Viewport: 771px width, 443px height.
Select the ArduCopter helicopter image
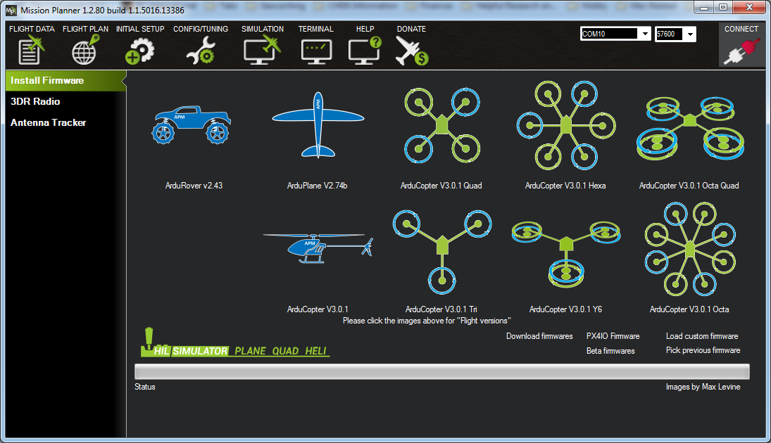coord(318,248)
